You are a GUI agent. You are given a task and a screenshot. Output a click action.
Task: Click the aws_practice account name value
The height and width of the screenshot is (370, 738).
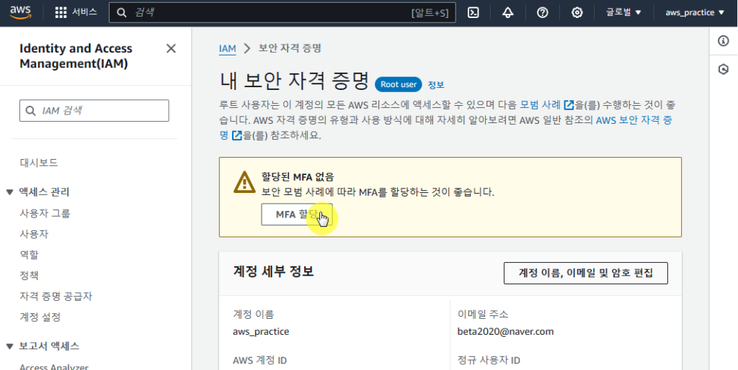[x=261, y=331]
